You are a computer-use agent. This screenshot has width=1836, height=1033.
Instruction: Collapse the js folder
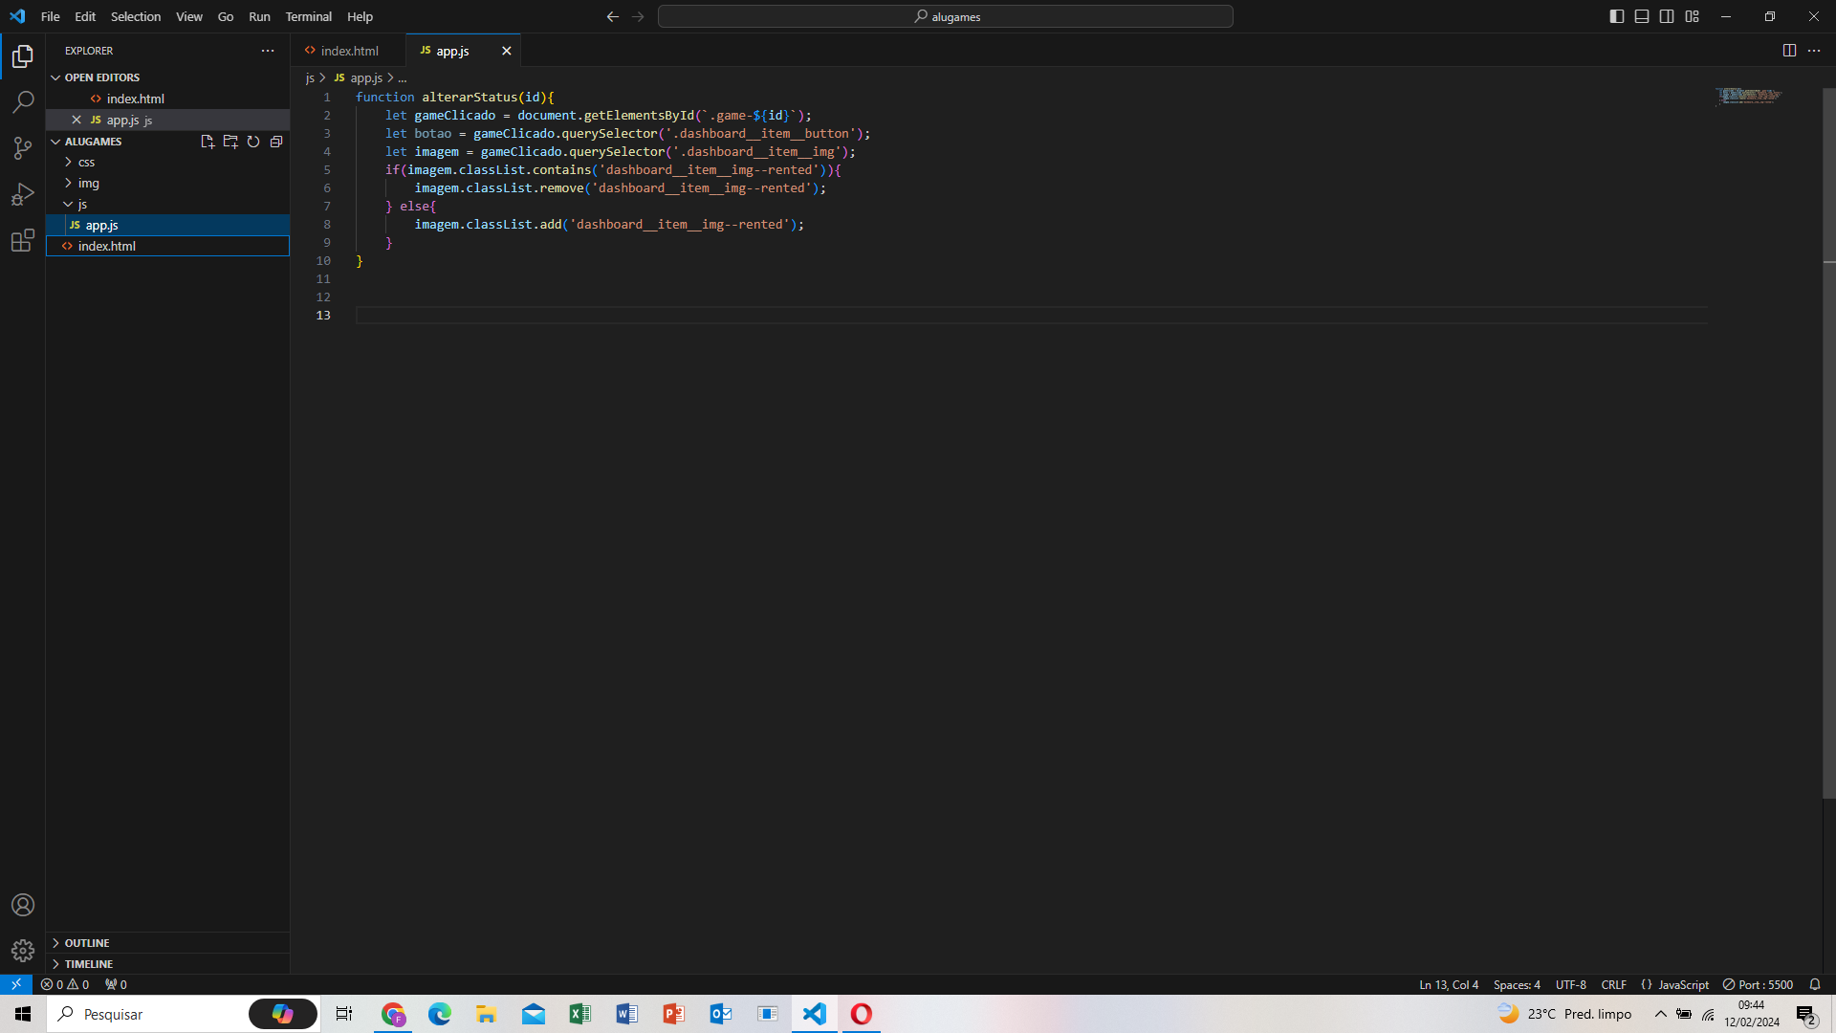pyautogui.click(x=167, y=204)
